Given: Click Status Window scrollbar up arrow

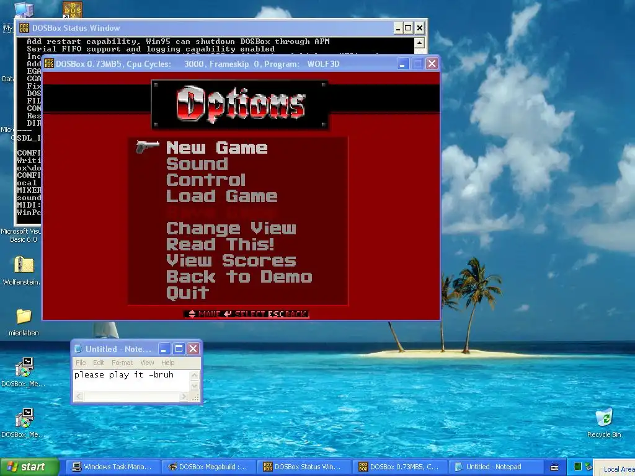Looking at the screenshot, I should pyautogui.click(x=420, y=43).
